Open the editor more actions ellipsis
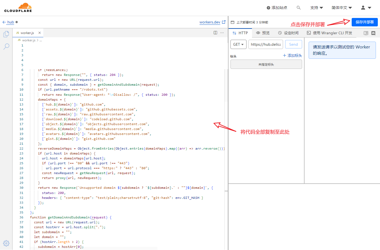The image size is (380, 250). pyautogui.click(x=222, y=33)
